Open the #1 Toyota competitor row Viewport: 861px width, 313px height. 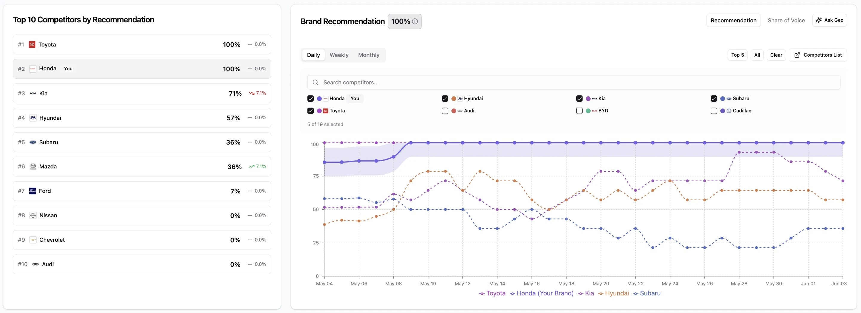[x=142, y=44]
